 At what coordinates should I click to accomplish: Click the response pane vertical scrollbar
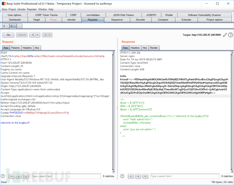pyautogui.click(x=232, y=112)
